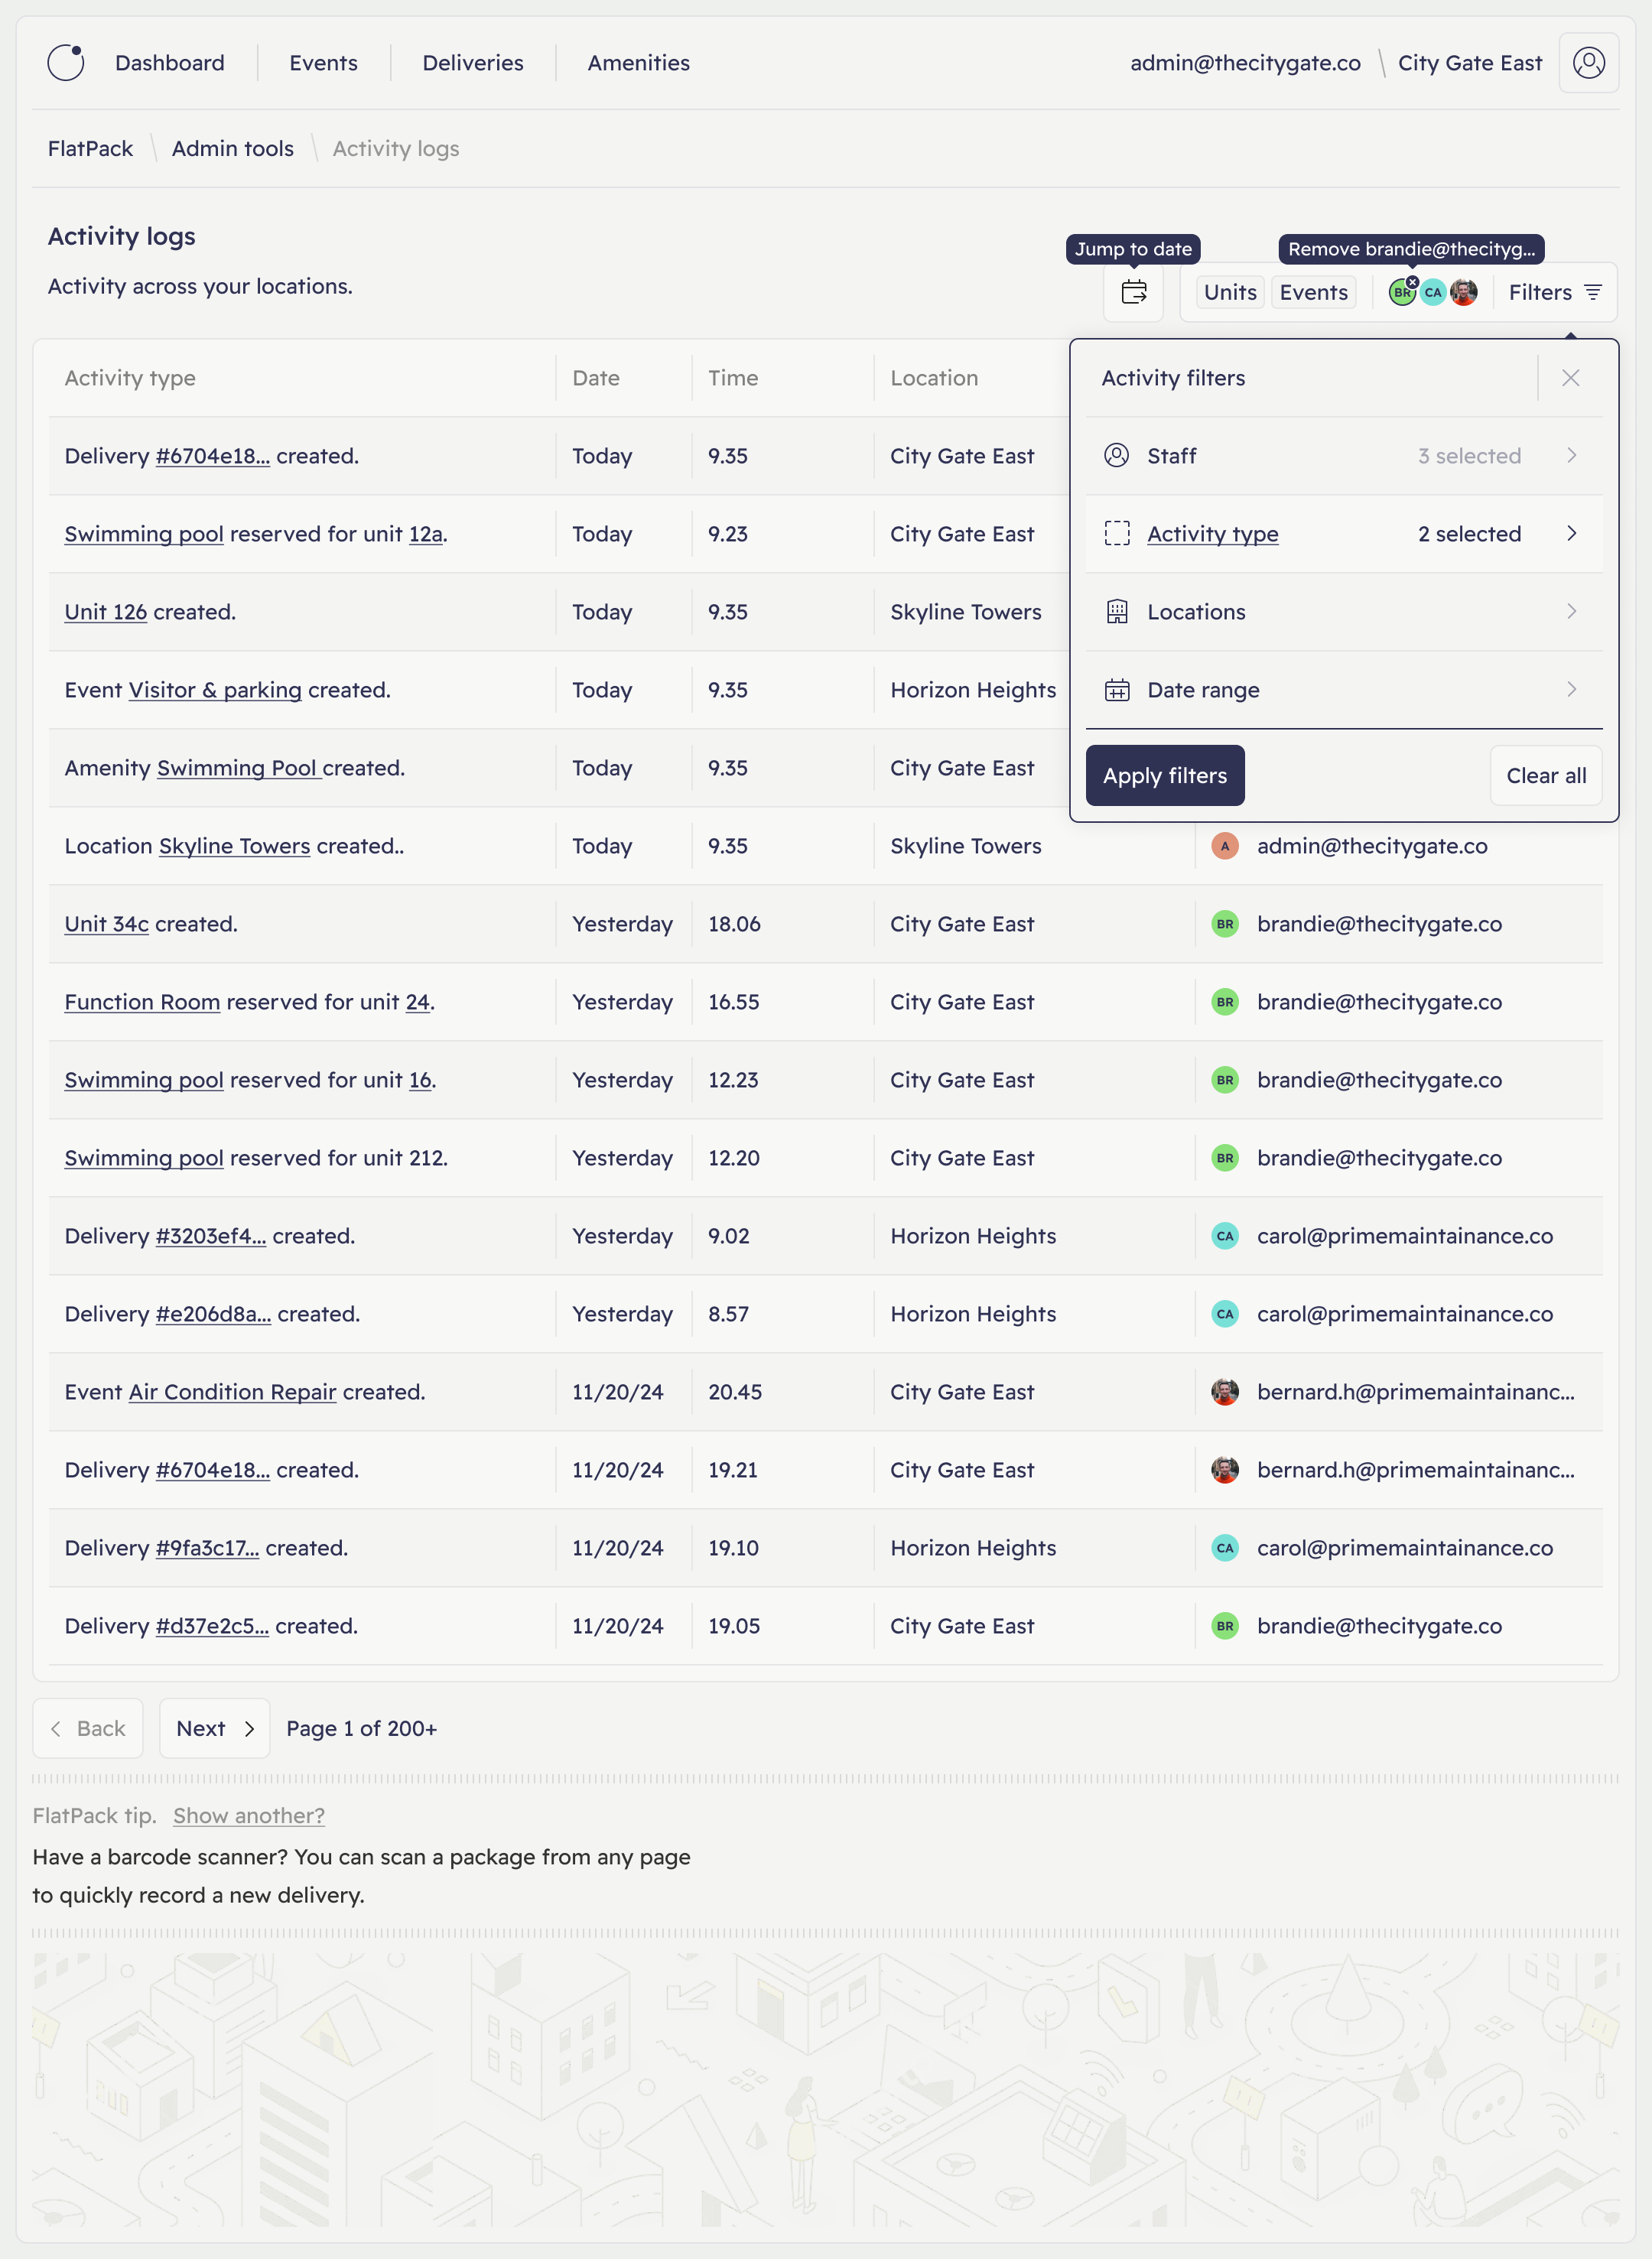1652x2259 pixels.
Task: Expand the Staff filter options
Action: click(1572, 456)
